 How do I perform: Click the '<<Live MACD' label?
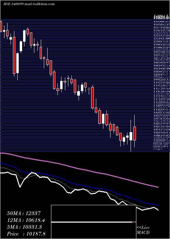(x=143, y=230)
